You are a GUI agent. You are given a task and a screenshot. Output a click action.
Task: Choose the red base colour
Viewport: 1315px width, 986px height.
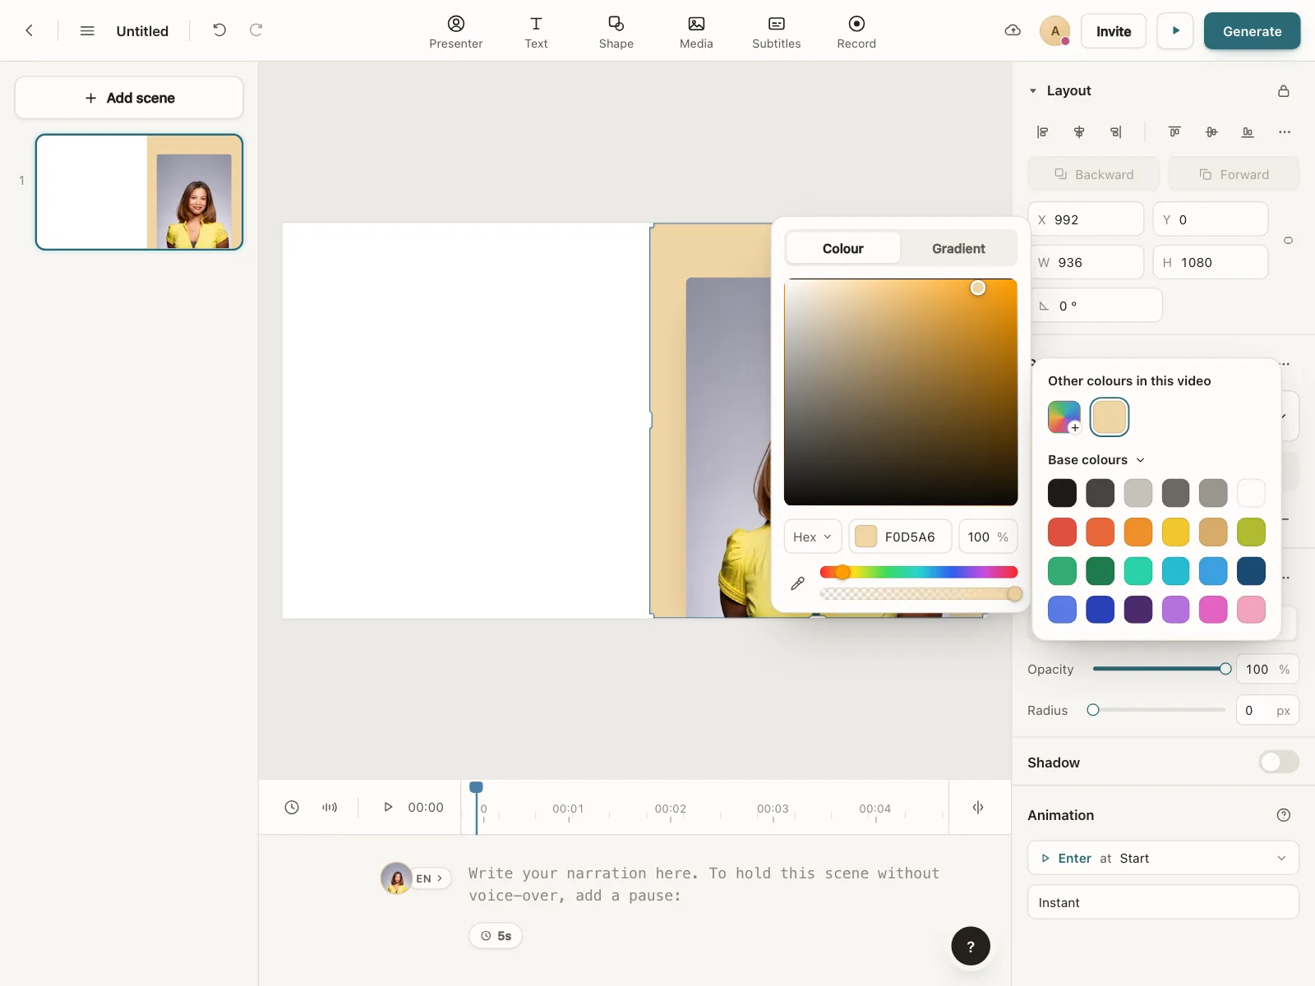coord(1062,532)
